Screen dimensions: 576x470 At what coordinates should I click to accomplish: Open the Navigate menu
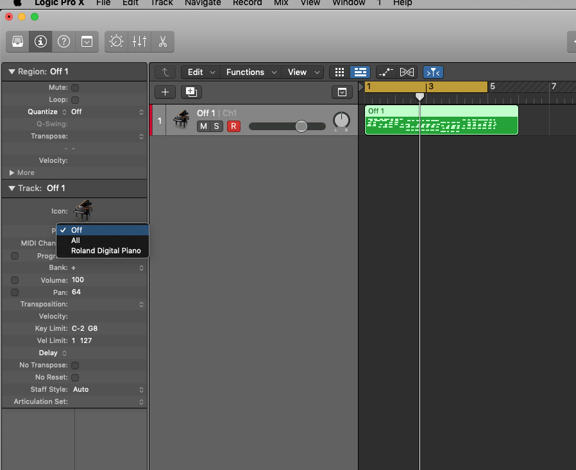click(x=203, y=3)
